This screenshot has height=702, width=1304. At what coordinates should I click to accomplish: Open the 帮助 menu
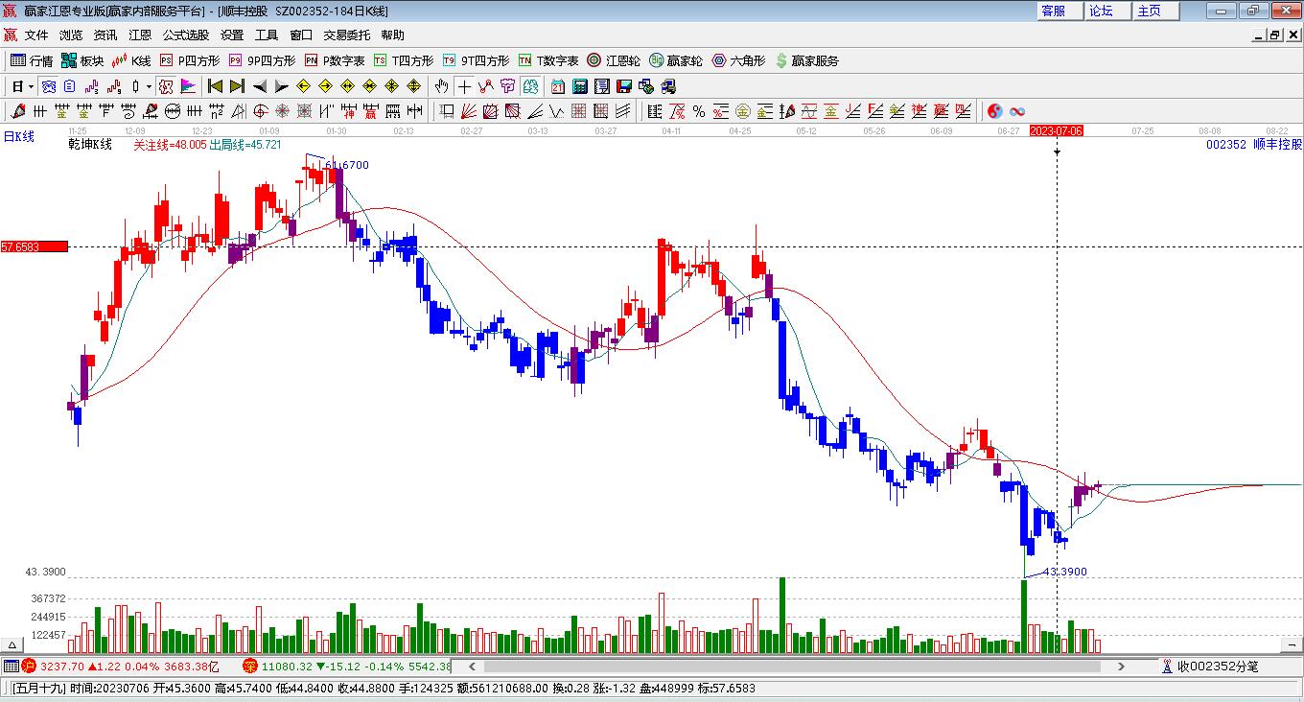[x=393, y=35]
